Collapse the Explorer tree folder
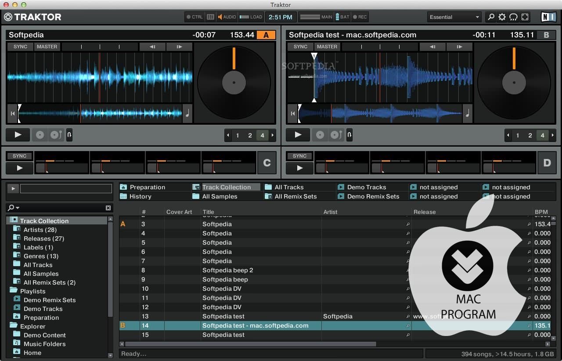Image resolution: width=562 pixels, height=361 pixels. (14, 326)
